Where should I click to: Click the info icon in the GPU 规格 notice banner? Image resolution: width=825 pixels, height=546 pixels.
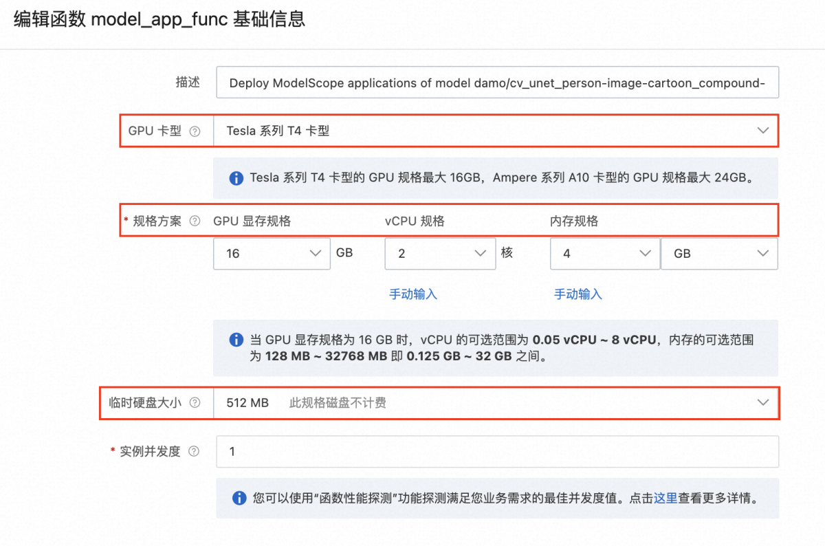[x=236, y=177]
